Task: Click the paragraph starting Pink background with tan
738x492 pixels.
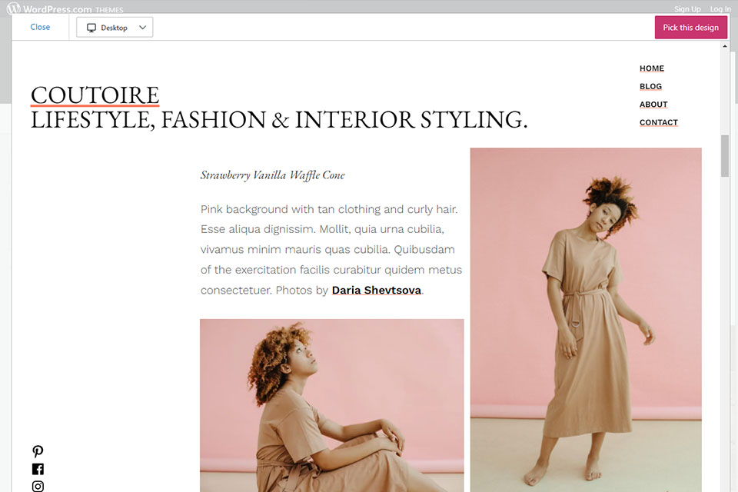Action: [x=331, y=250]
